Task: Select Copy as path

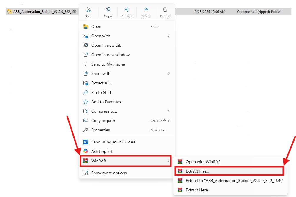Action: 127,121
